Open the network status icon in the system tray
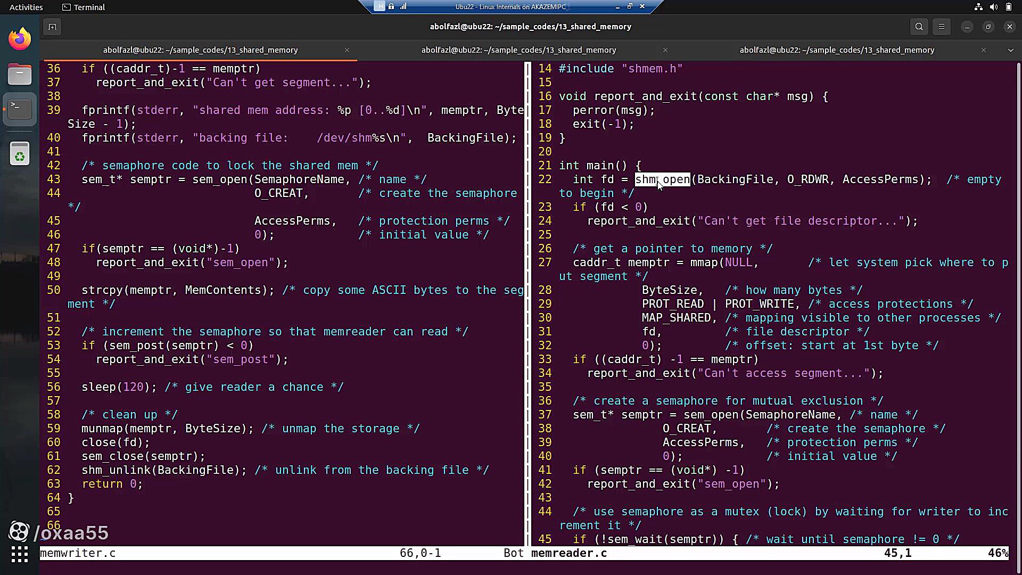The width and height of the screenshot is (1022, 575). (978, 7)
